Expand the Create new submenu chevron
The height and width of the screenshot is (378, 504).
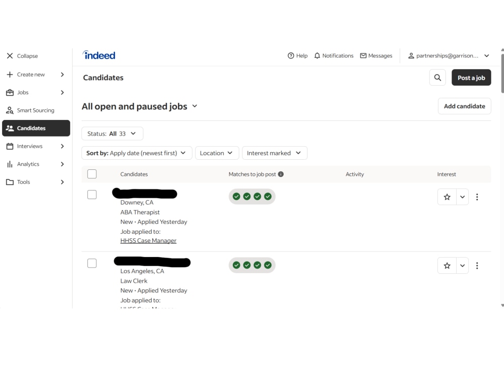coord(62,75)
